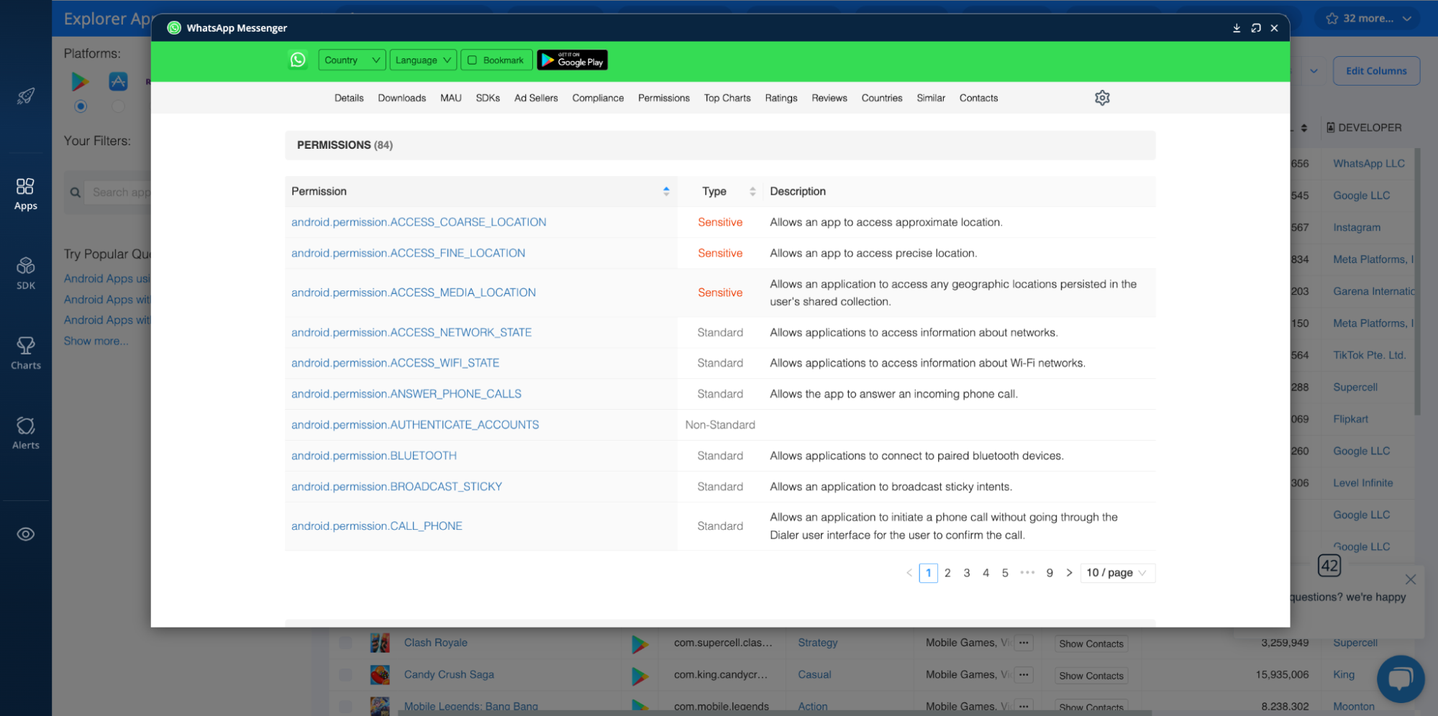Click the eye icon in the sidebar
The height and width of the screenshot is (716, 1438).
coord(26,534)
